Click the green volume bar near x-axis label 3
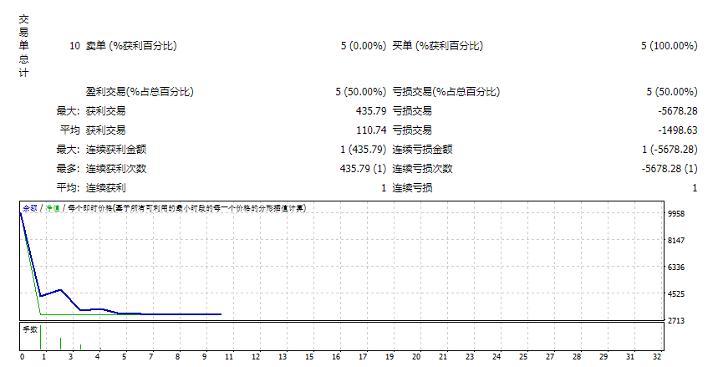Viewport: 718px width, 367px height. coord(80,347)
